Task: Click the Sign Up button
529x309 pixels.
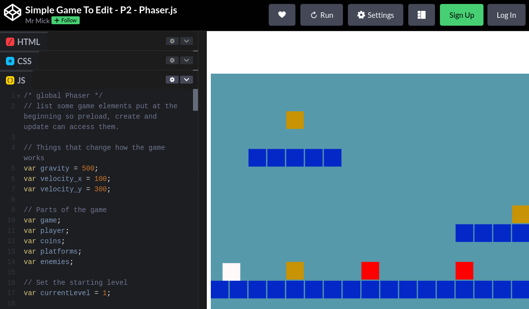Action: click(x=461, y=15)
